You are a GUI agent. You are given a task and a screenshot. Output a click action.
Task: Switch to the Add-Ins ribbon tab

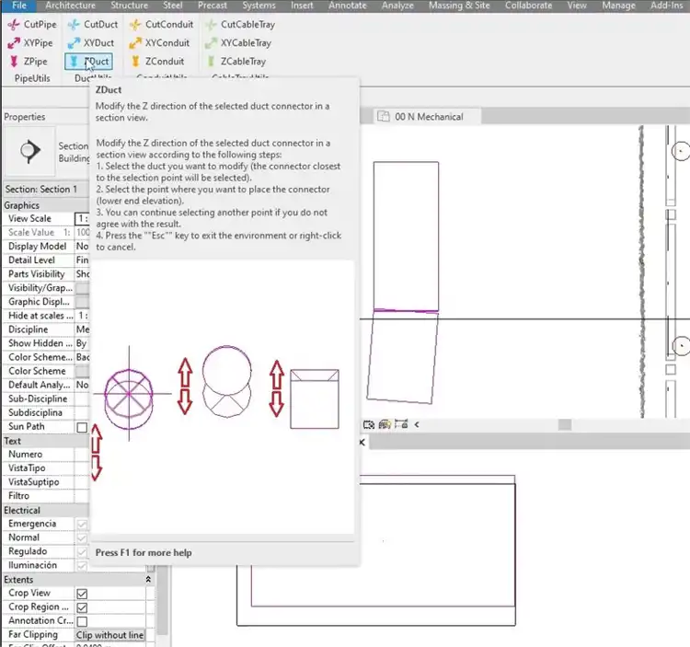667,6
